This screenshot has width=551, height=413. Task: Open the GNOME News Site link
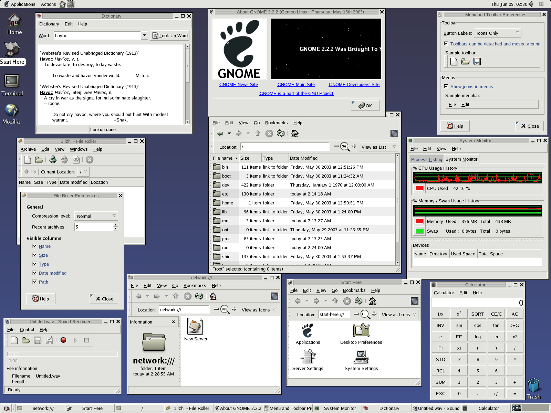(238, 85)
